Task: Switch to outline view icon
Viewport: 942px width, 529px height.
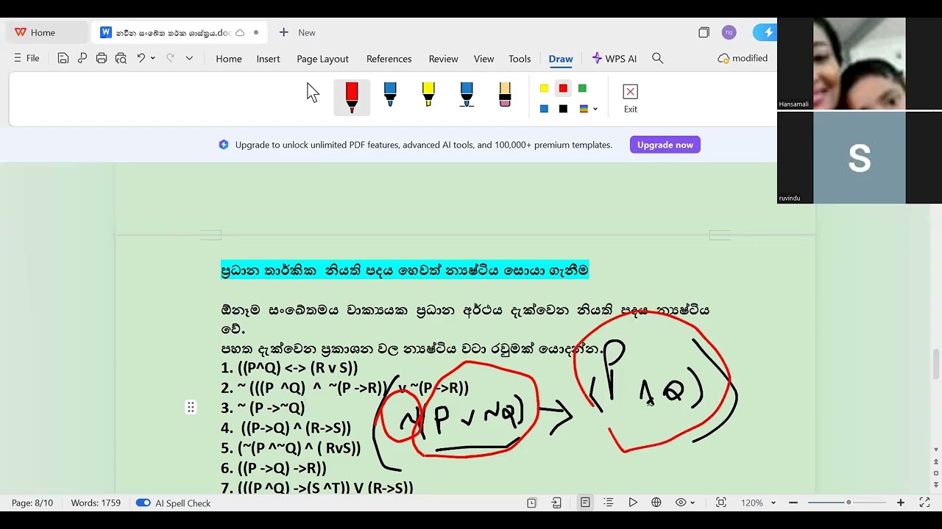Action: (609, 503)
